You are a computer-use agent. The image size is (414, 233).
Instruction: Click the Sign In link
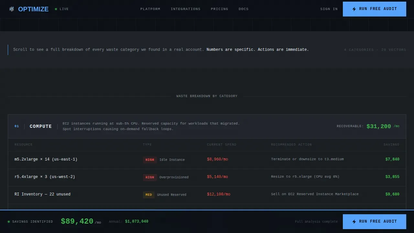point(329,9)
